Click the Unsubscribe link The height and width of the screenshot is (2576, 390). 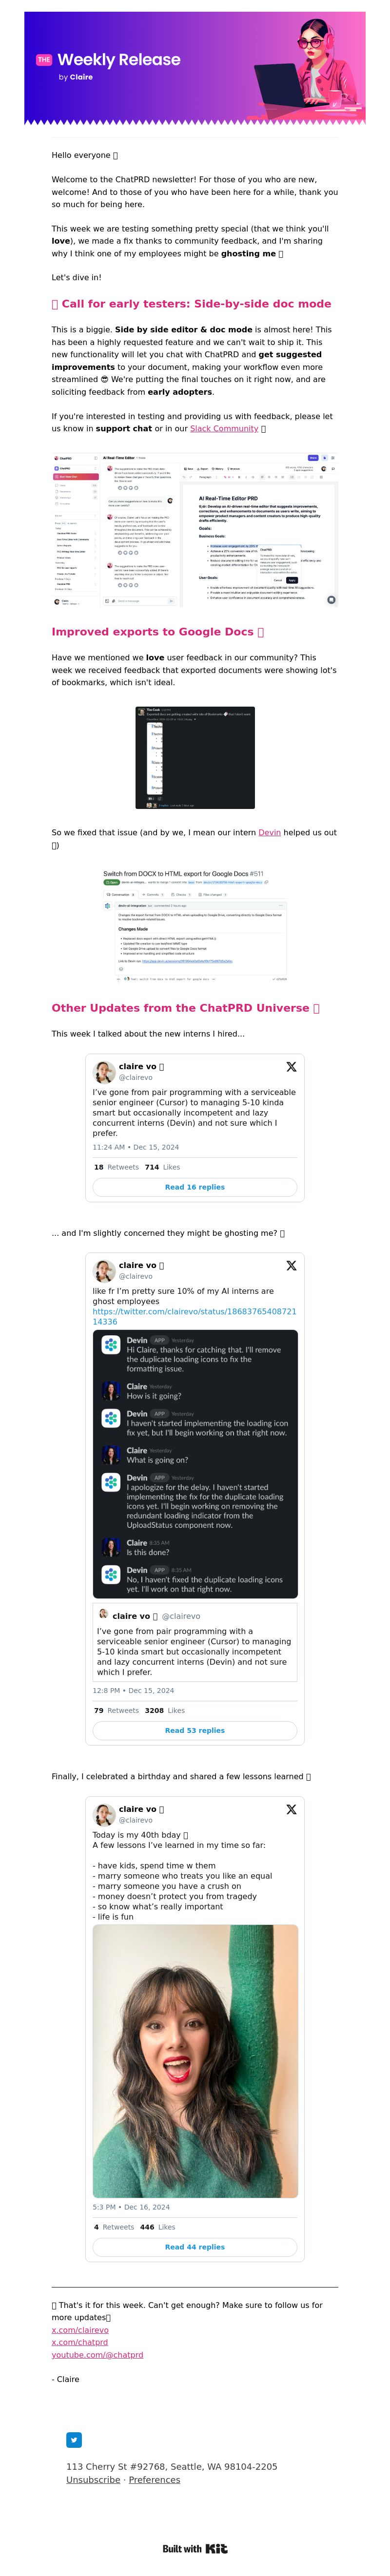click(93, 2480)
